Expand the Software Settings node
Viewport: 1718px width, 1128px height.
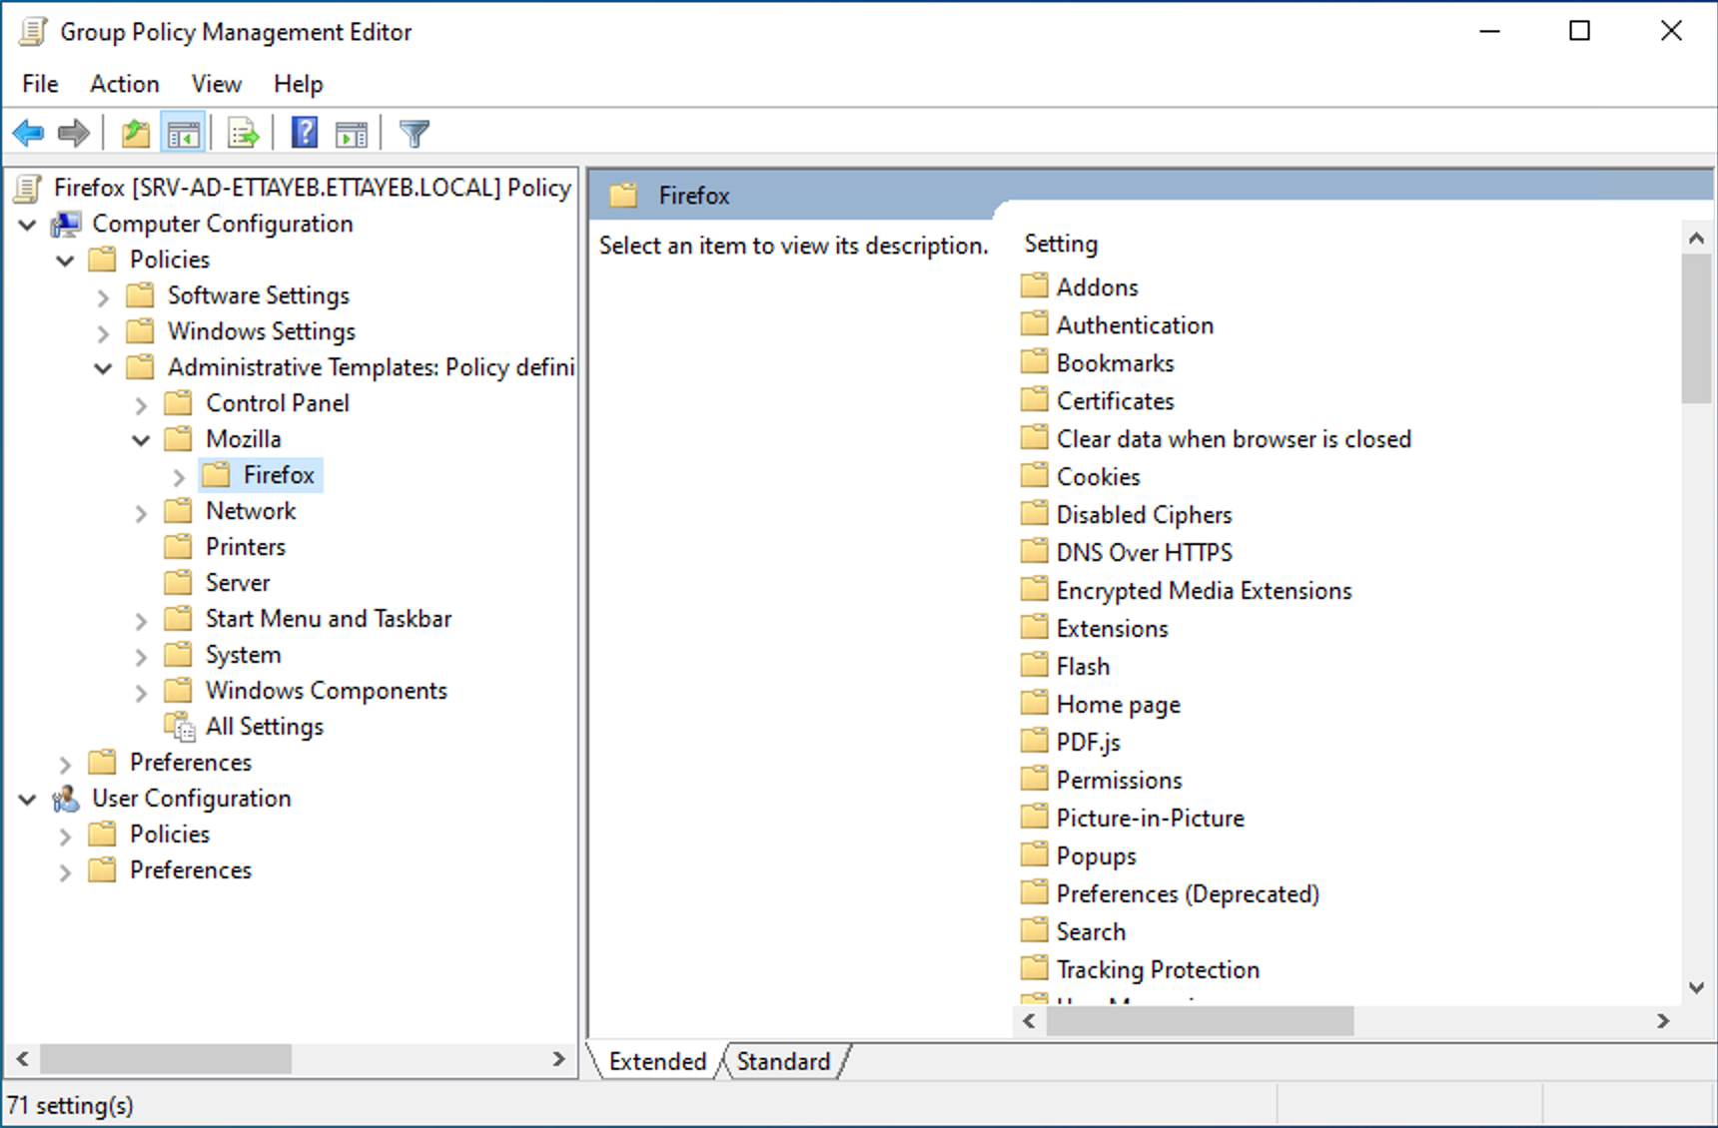(x=103, y=297)
